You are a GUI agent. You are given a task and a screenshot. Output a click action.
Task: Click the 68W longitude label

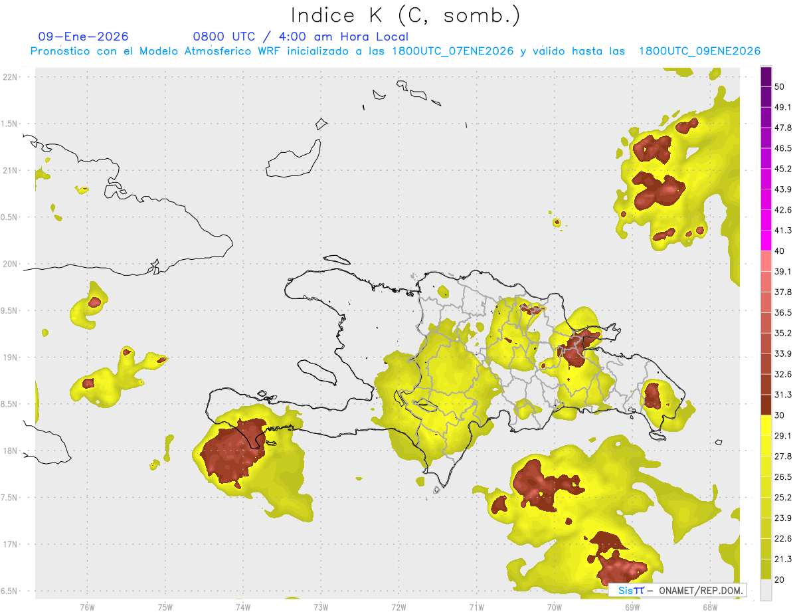(709, 607)
